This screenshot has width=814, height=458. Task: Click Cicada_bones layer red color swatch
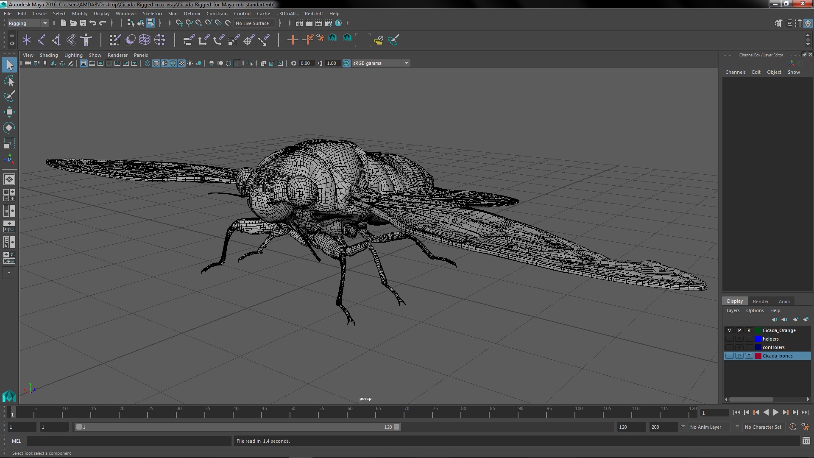758,356
